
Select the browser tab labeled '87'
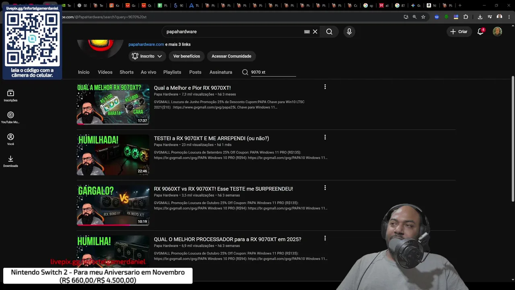[400, 5]
